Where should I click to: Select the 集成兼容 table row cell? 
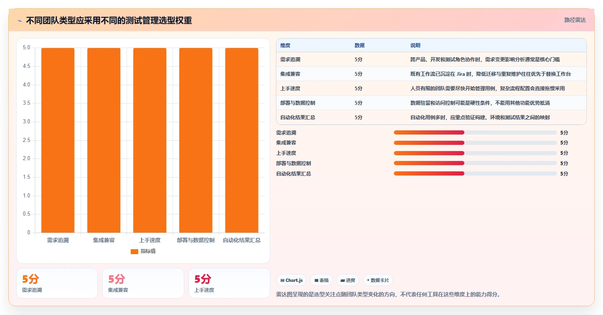coord(290,74)
